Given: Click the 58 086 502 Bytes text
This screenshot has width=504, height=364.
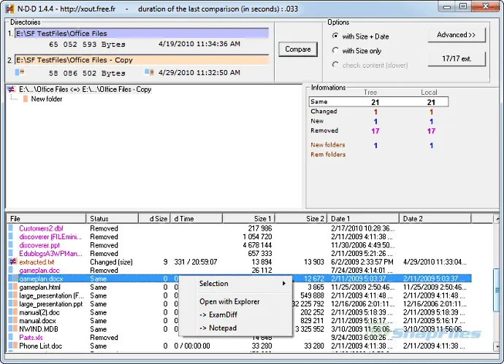Looking at the screenshot, I should tap(87, 73).
